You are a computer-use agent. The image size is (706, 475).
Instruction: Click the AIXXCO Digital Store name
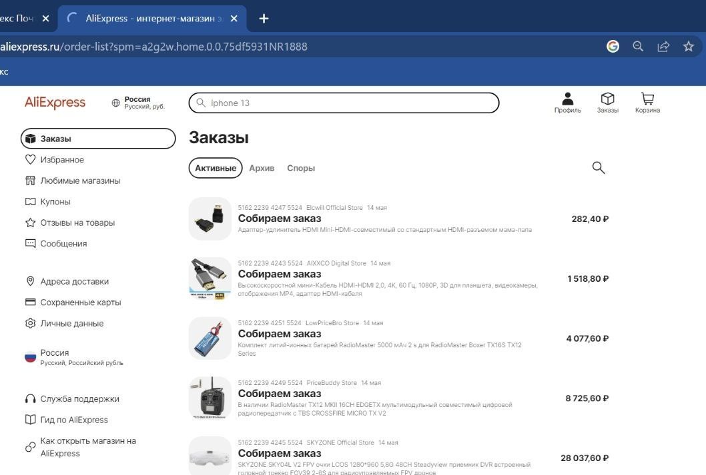tap(336, 263)
